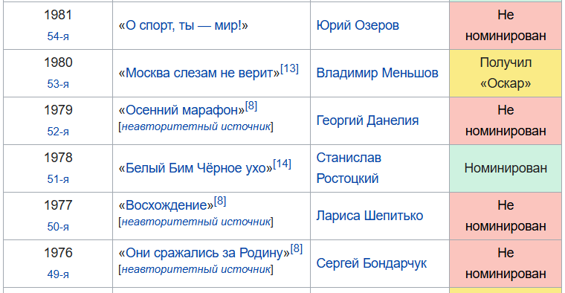Open the «О спорт, ты — мир!» film link

[184, 25]
